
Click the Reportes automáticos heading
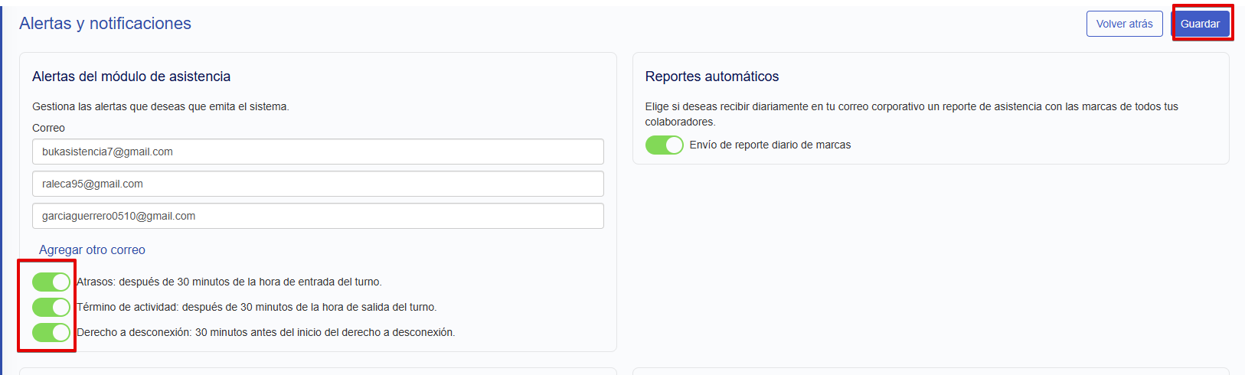[711, 77]
